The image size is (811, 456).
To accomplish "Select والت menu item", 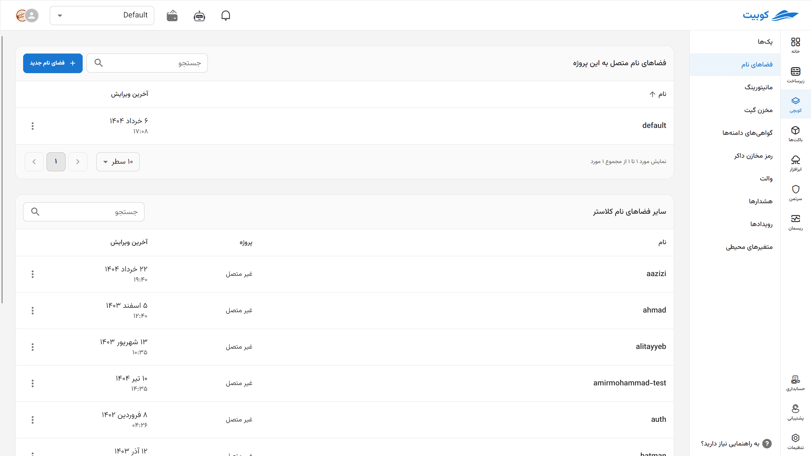I will (735, 179).
